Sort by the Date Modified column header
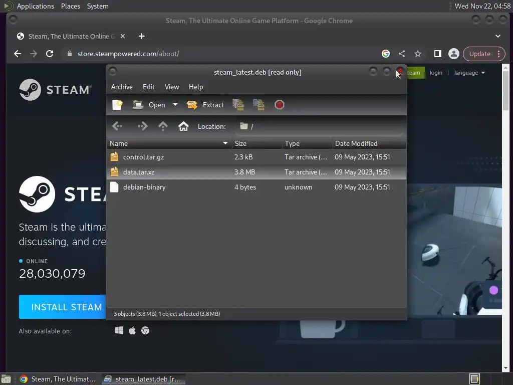513x385 pixels. pyautogui.click(x=369, y=143)
